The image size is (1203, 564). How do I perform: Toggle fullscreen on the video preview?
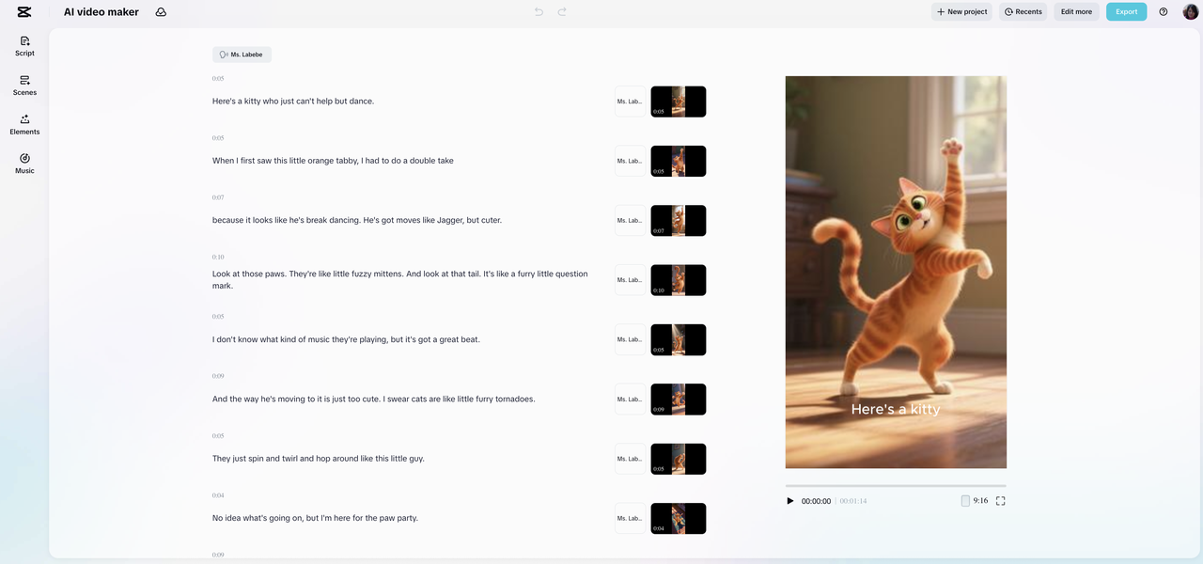tap(1000, 501)
